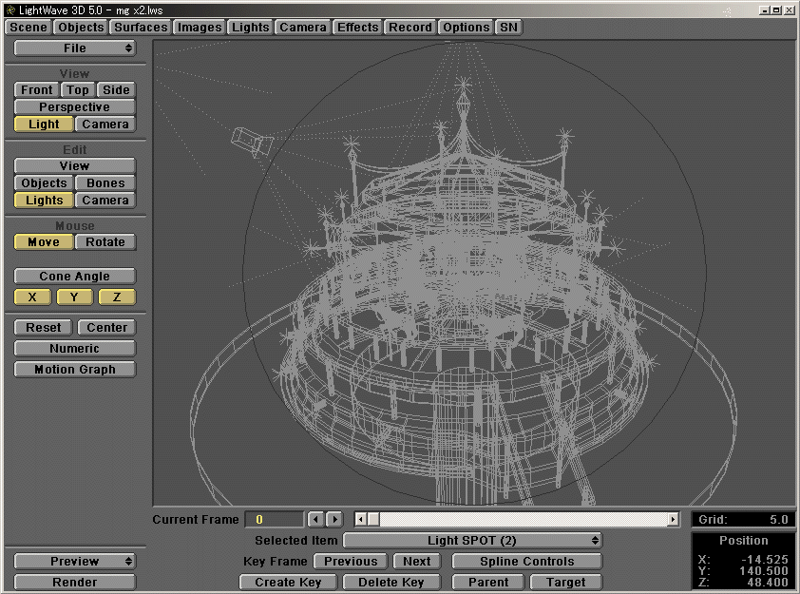Open the Motion Graph editor

pyautogui.click(x=74, y=369)
